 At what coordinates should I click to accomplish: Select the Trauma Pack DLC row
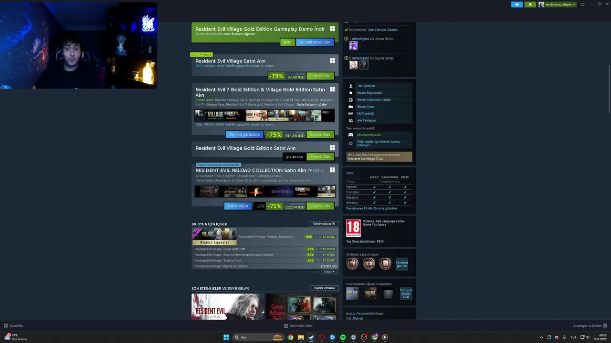265,260
